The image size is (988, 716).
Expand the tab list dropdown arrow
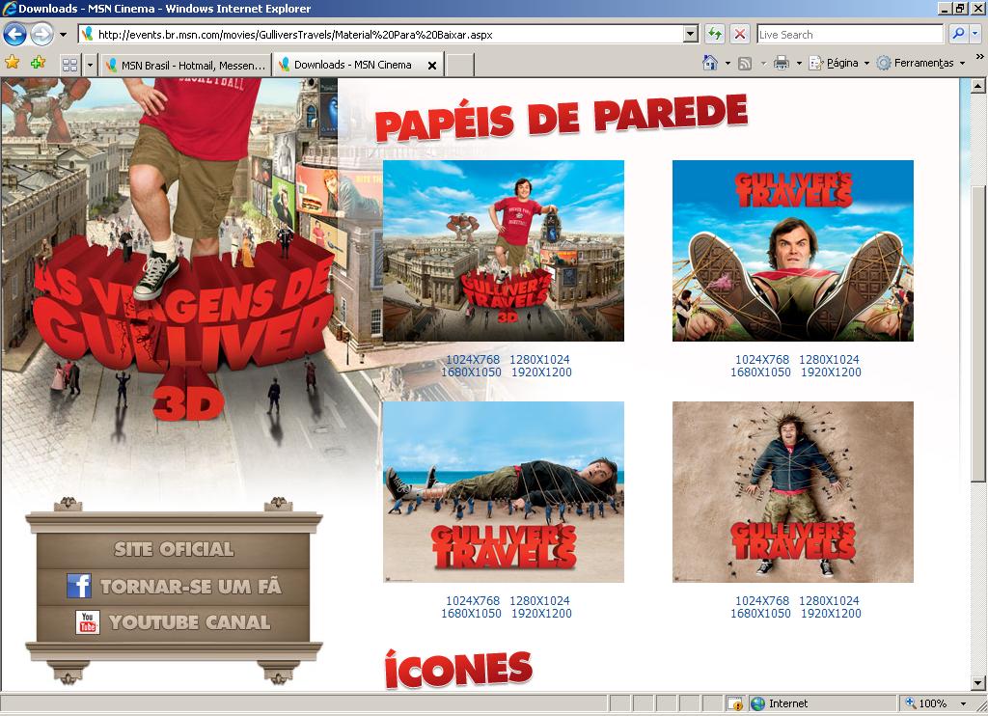tap(90, 65)
